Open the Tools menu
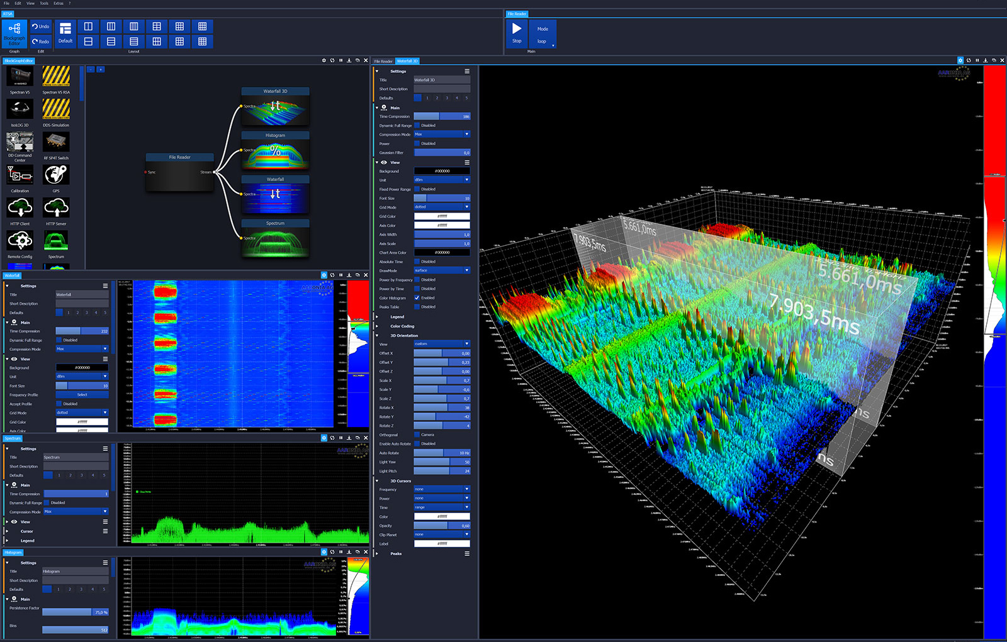Image resolution: width=1007 pixels, height=642 pixels. [x=44, y=3]
